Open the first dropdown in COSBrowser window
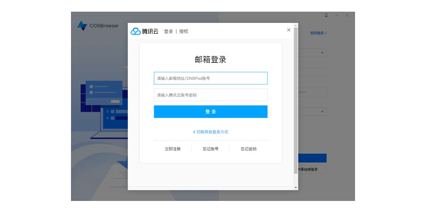 click(312, 53)
